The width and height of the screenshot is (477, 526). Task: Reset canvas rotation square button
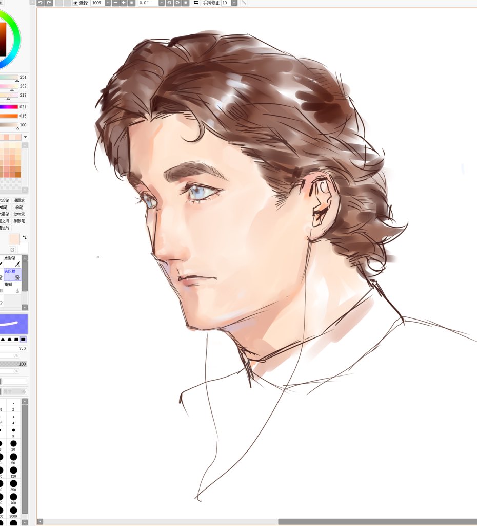[185, 3]
